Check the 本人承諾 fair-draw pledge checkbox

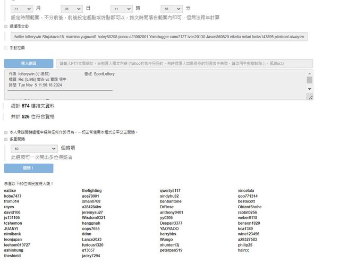pos(6,132)
